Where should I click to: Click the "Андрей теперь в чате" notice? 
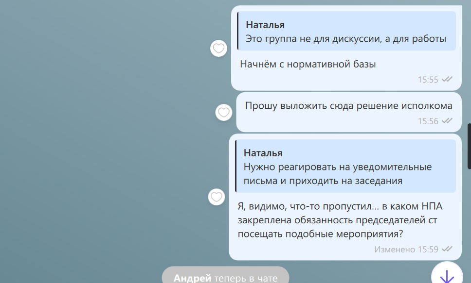tap(225, 278)
